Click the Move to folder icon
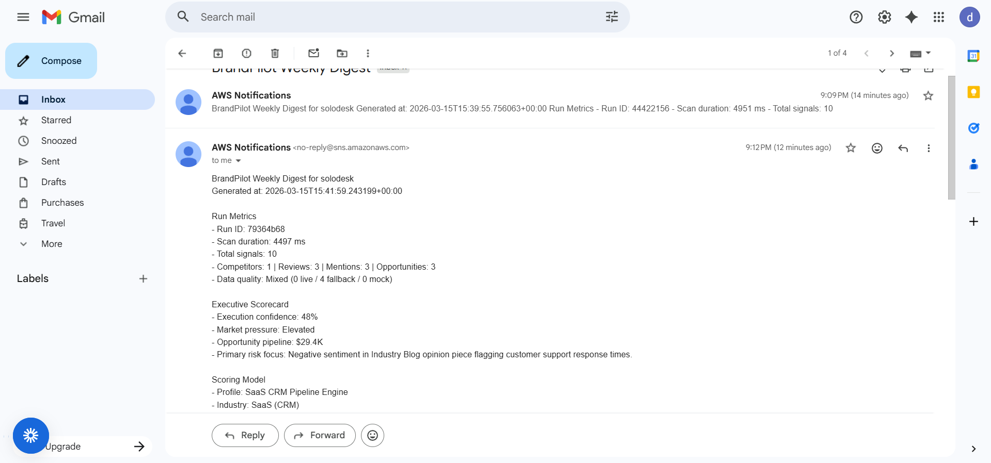This screenshot has height=463, width=991. [342, 53]
